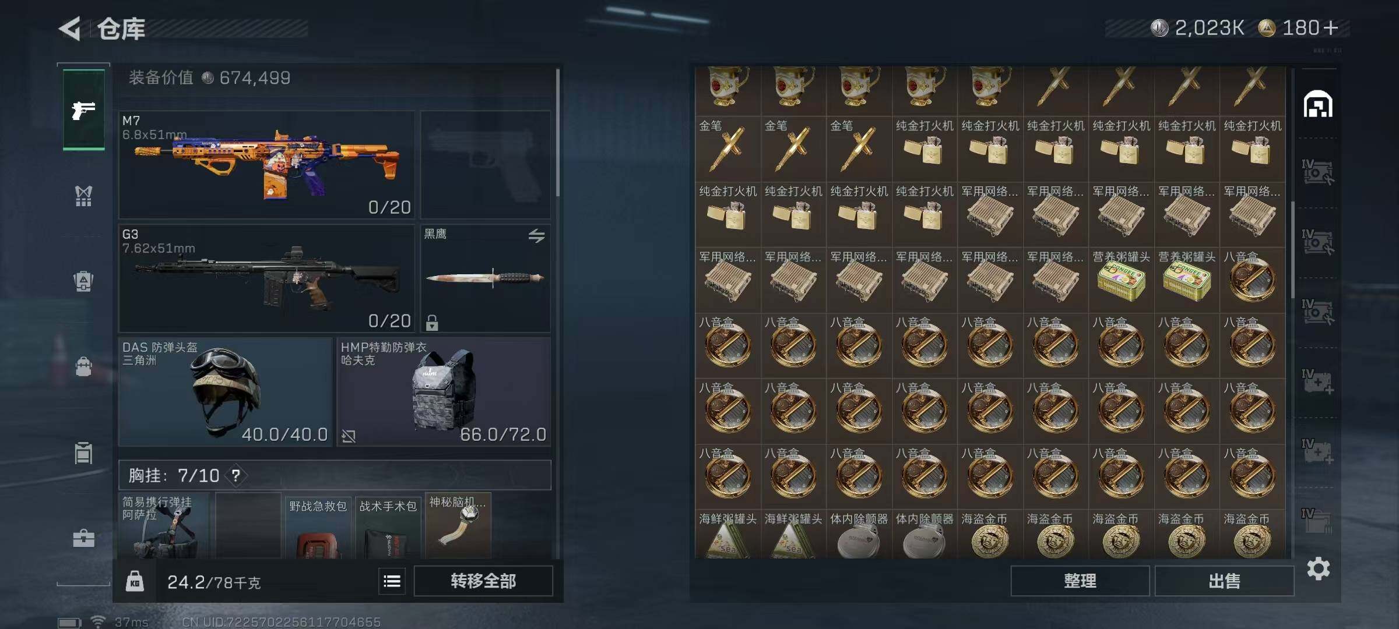This screenshot has height=629, width=1399.
Task: Click the plus to add currency
Action: pos(1331,28)
